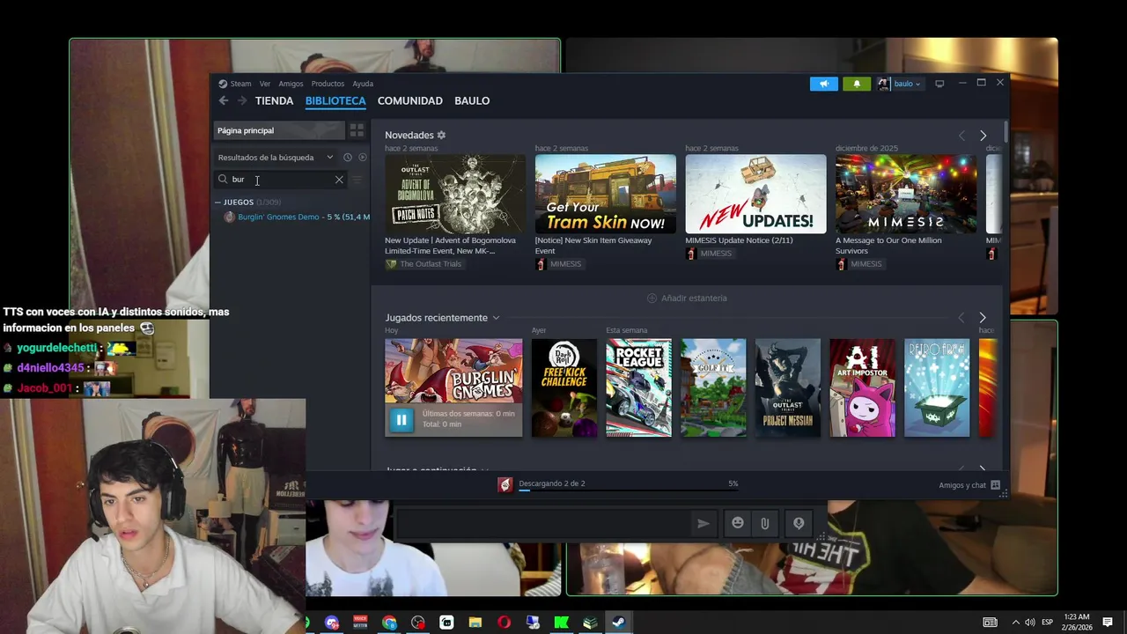
Task: Open Outlast Trials Project Messiah cover
Action: click(x=788, y=387)
